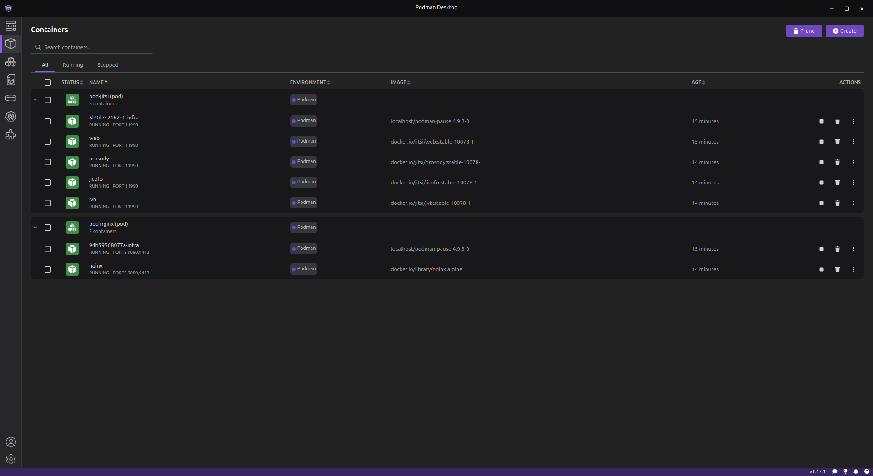Open the Pods sidebar icon
Screen dimensions: 873x476
(11, 62)
